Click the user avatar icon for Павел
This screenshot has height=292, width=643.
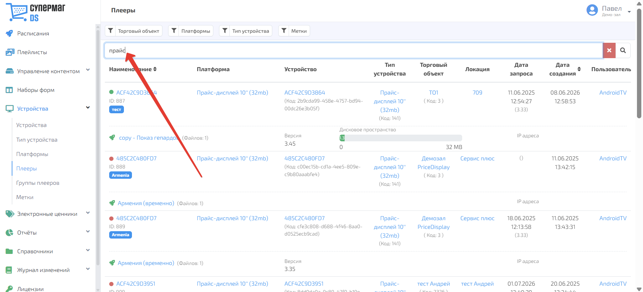click(592, 10)
